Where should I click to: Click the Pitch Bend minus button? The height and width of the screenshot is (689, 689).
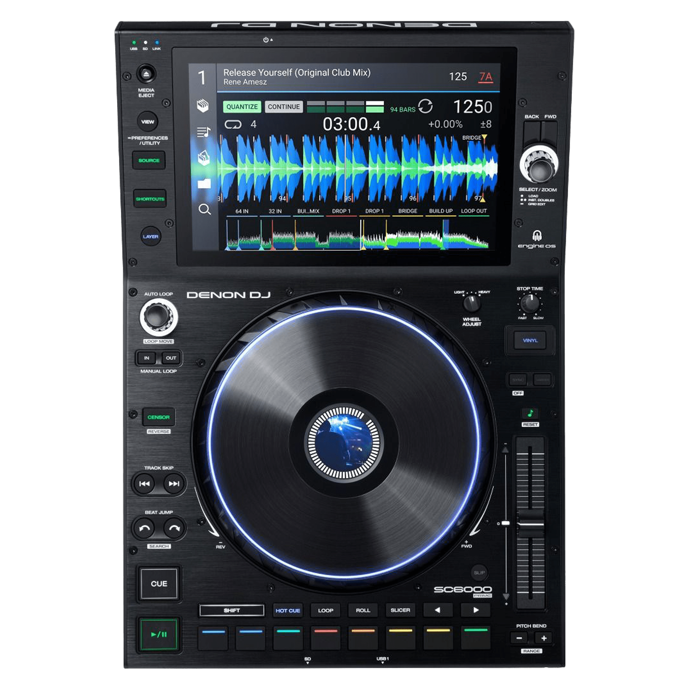(519, 638)
